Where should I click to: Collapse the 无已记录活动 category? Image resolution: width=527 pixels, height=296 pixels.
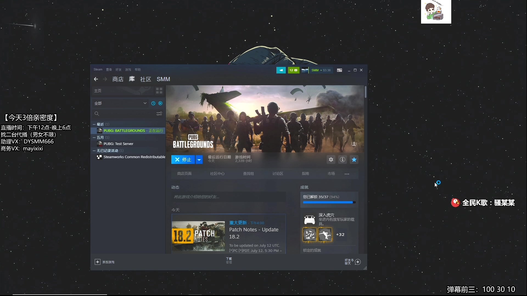point(94,151)
